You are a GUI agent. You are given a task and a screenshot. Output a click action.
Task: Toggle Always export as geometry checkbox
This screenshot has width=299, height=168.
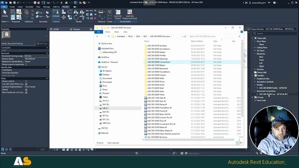coord(26,64)
